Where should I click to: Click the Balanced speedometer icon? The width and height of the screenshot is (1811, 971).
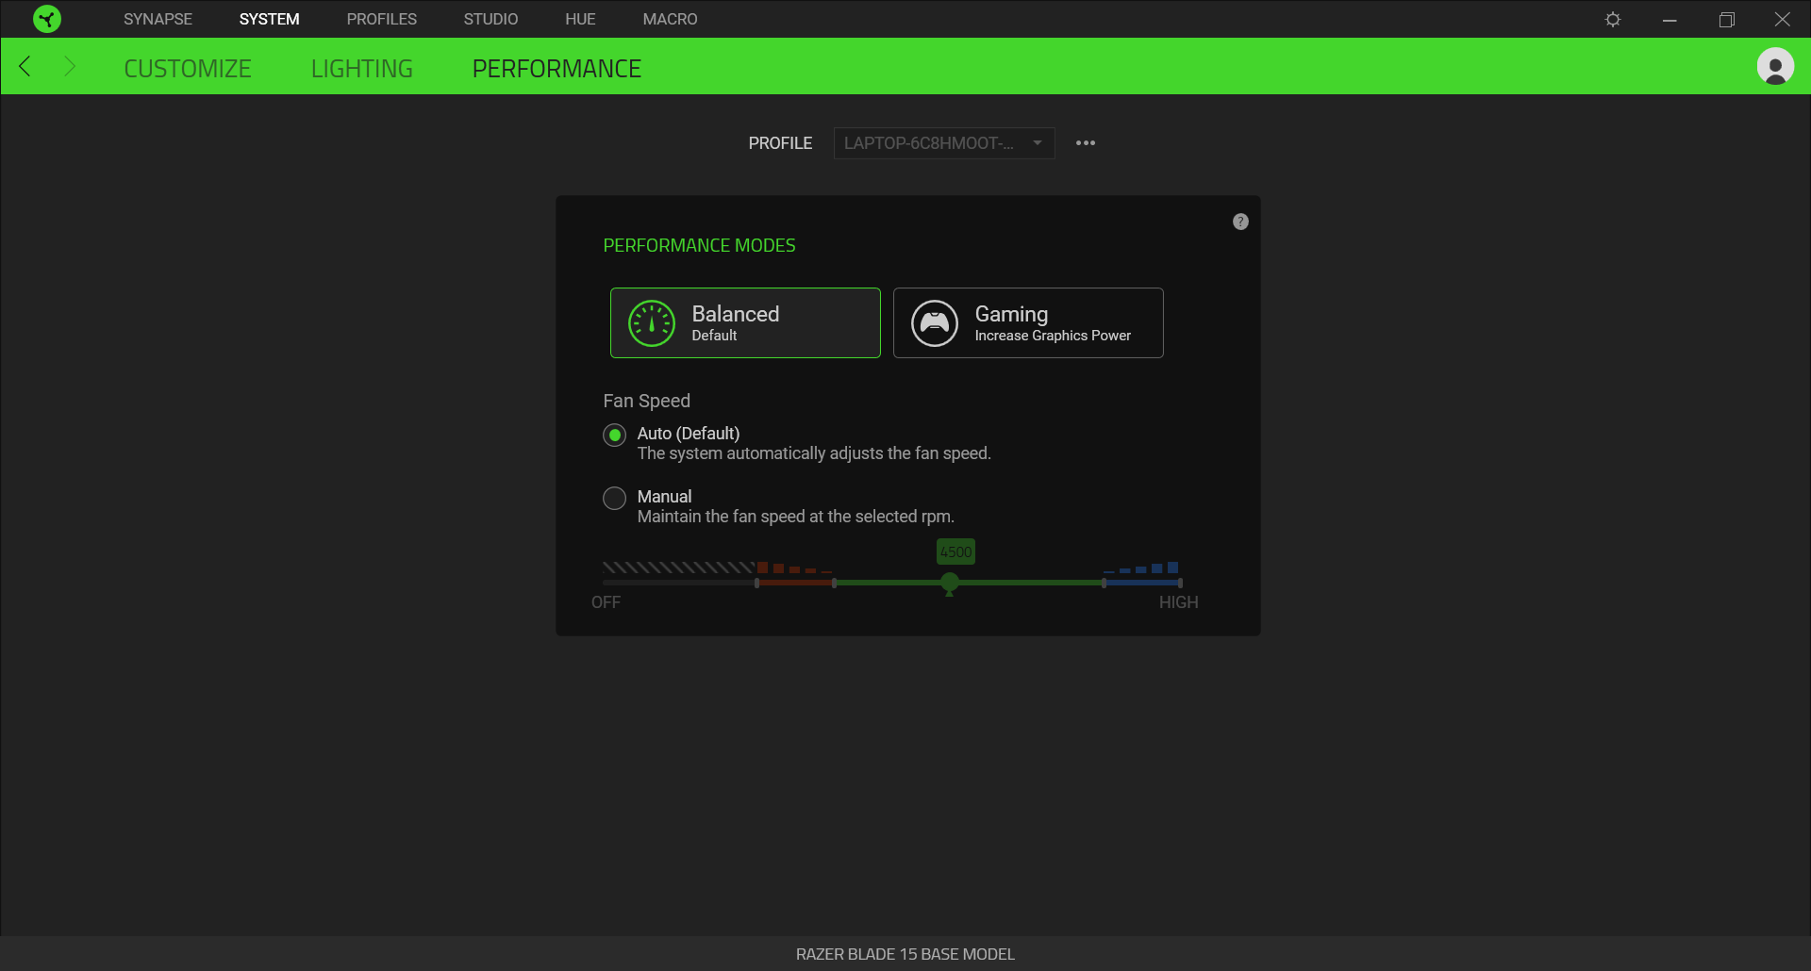click(x=652, y=323)
